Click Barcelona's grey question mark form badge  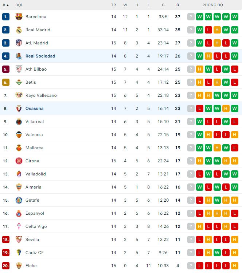191,17
